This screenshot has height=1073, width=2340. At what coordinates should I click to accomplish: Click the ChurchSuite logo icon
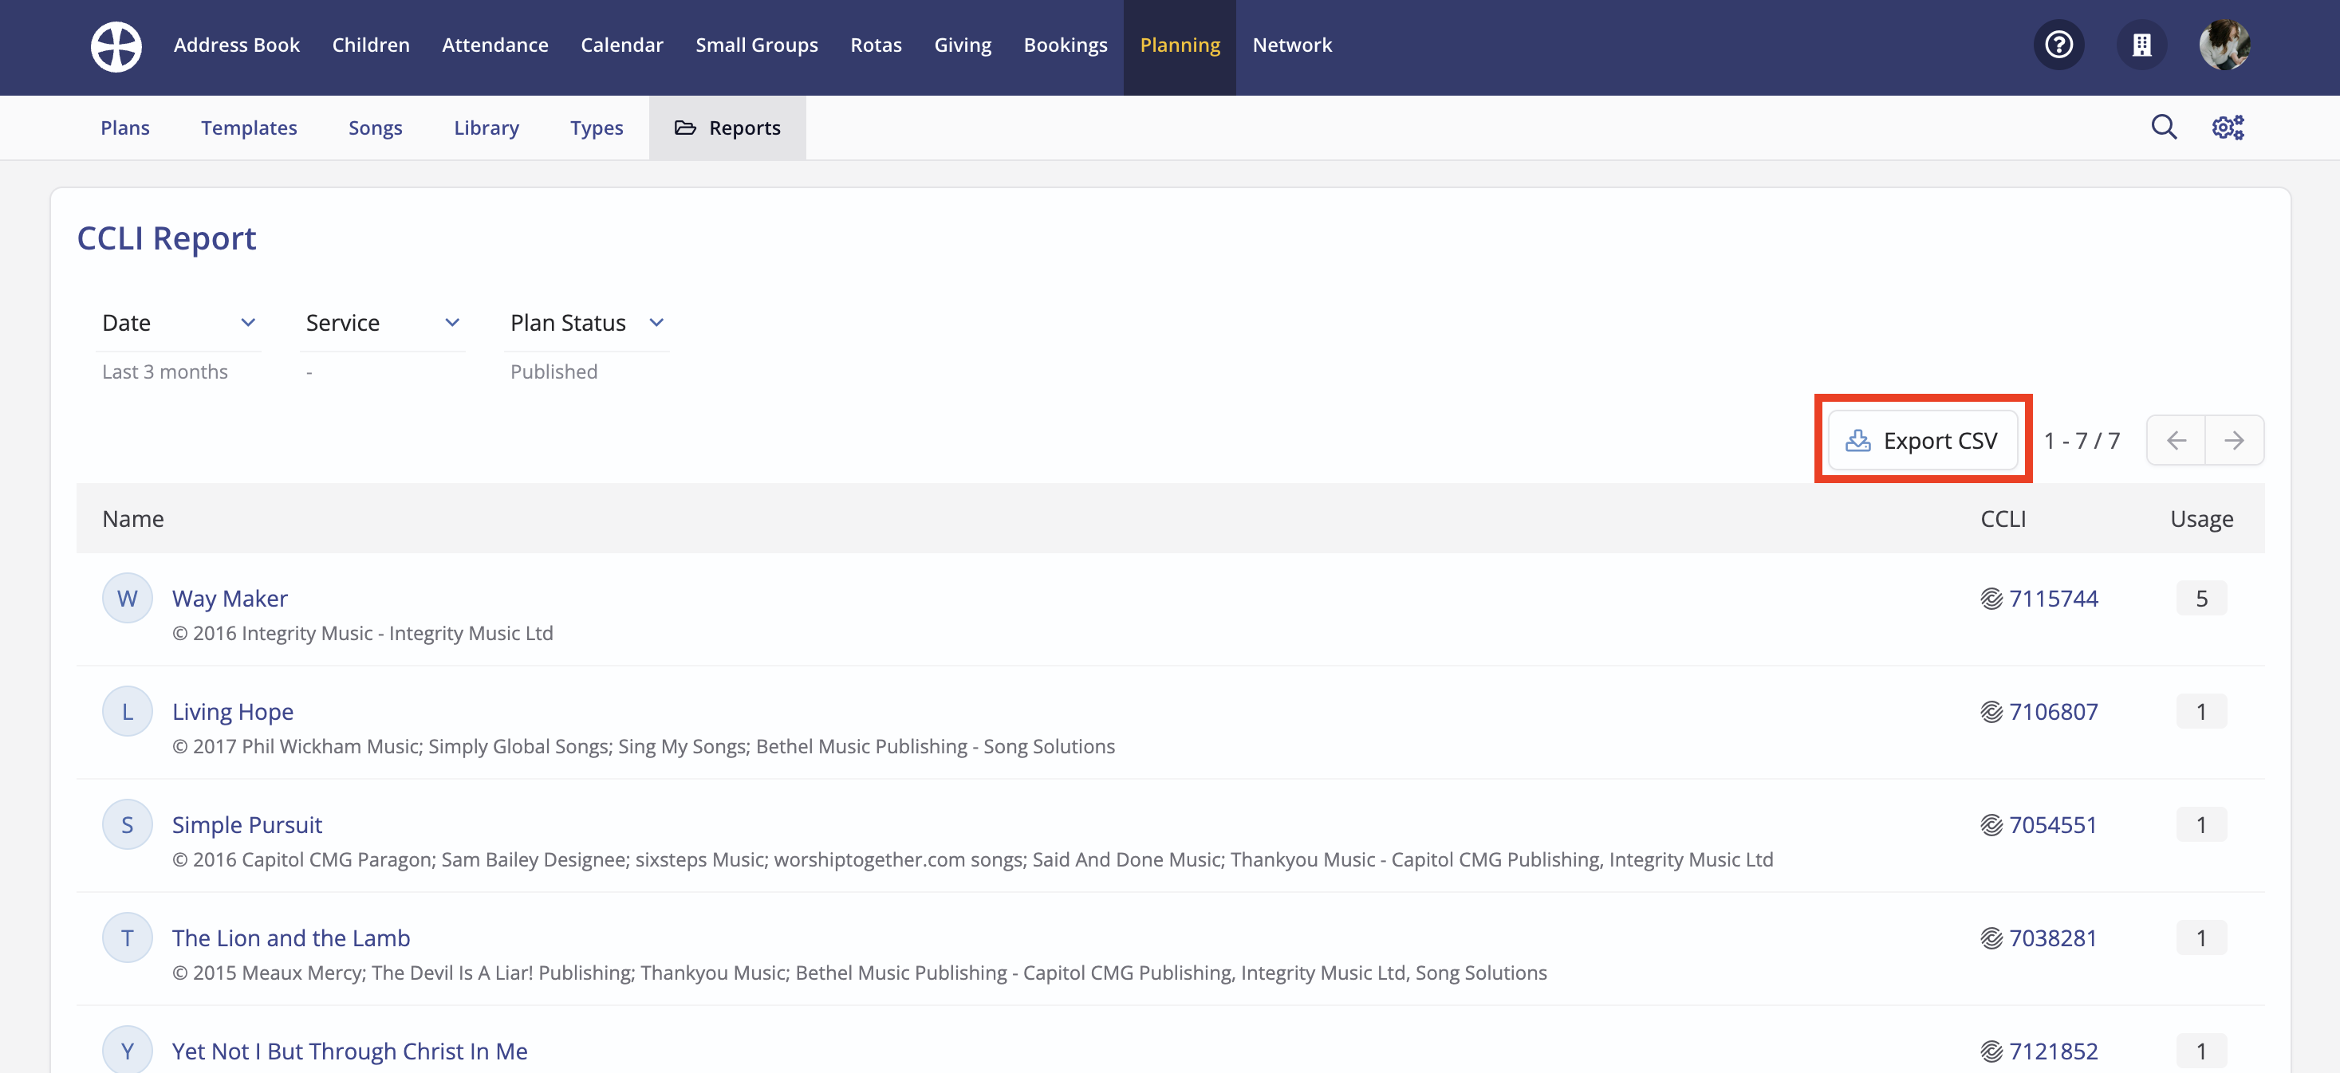click(116, 45)
